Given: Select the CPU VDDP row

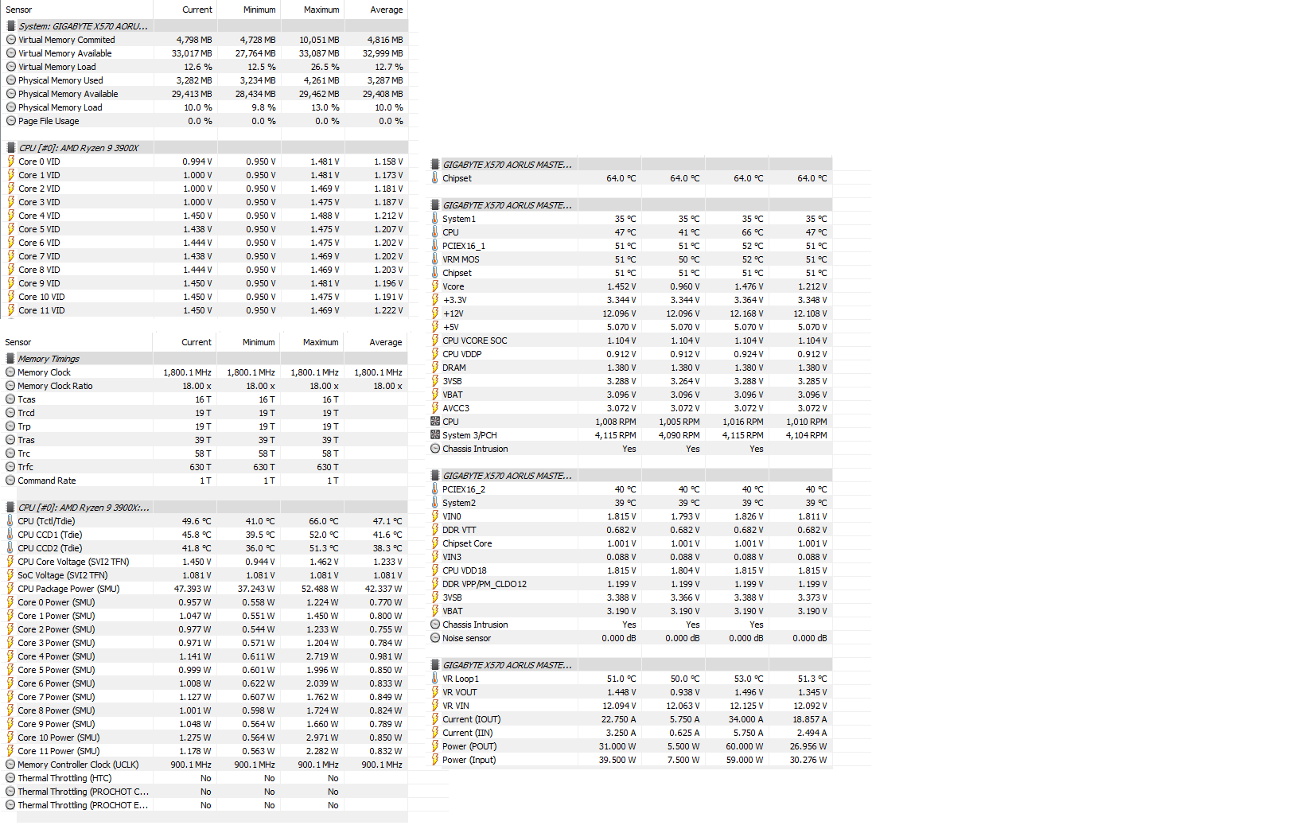Looking at the screenshot, I should [631, 354].
